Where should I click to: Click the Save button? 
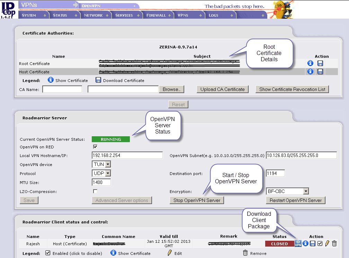[29, 200]
